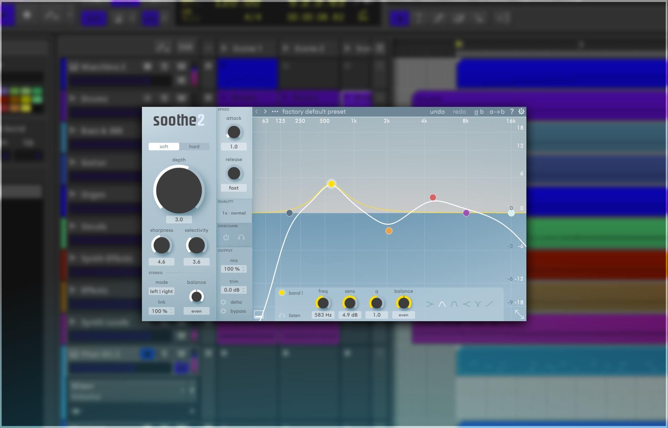
Task: Click the stereo balance even field
Action: [x=196, y=311]
